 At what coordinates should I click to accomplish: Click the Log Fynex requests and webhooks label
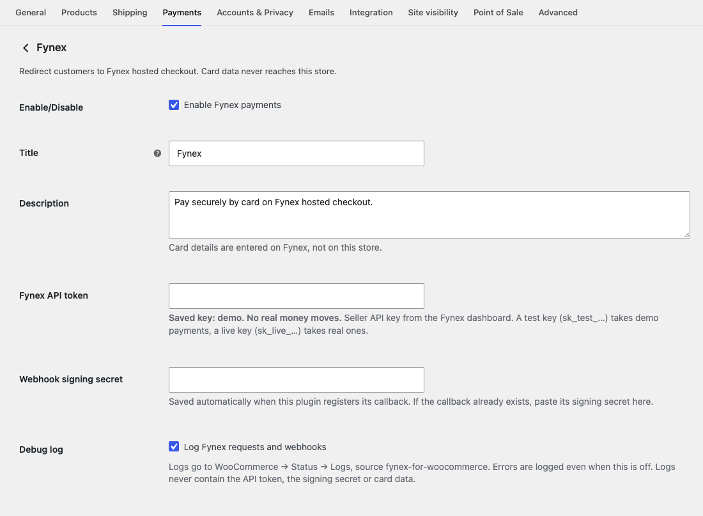point(255,447)
